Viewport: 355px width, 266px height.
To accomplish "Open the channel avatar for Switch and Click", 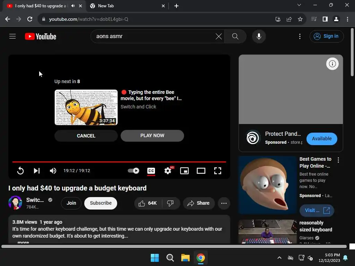I will tap(15, 203).
